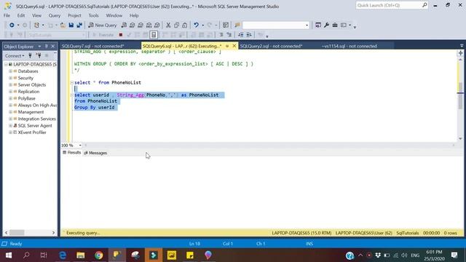
Task: Expand the PolyBase node
Action: pos(10,98)
